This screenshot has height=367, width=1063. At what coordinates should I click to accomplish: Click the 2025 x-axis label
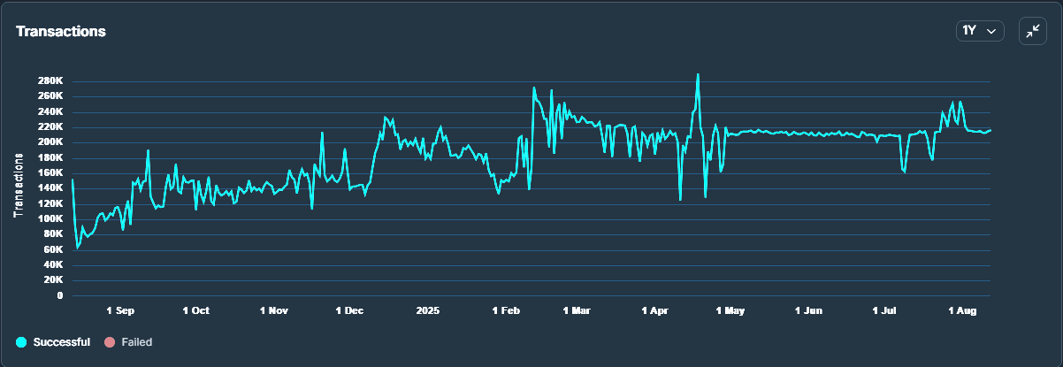428,311
